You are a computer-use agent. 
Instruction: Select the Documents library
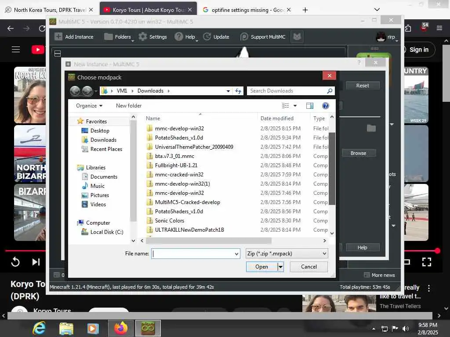pyautogui.click(x=104, y=177)
